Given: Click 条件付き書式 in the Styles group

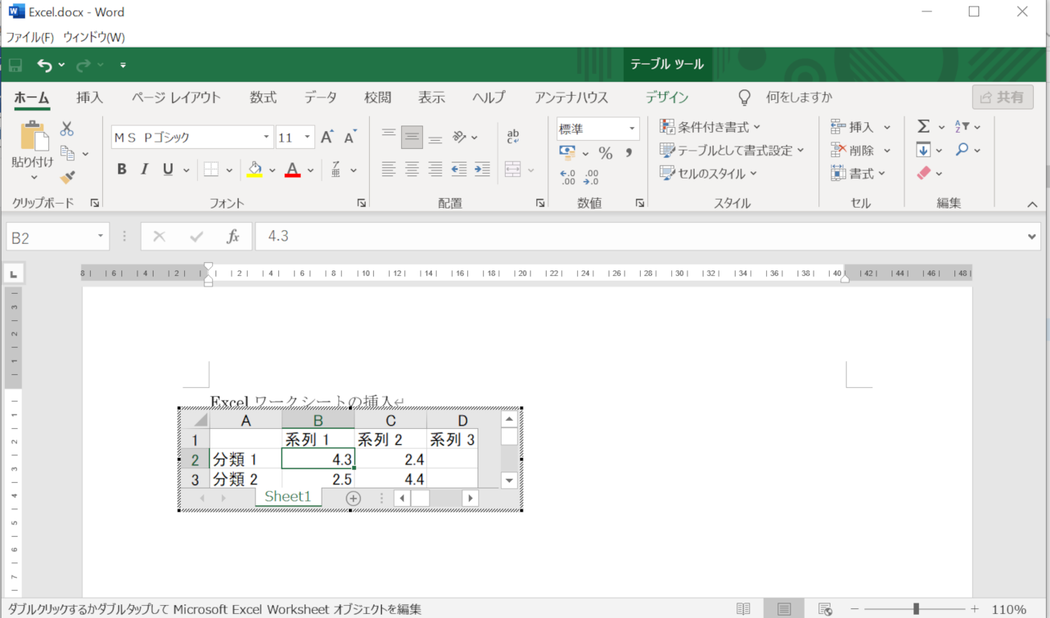Looking at the screenshot, I should 709,126.
